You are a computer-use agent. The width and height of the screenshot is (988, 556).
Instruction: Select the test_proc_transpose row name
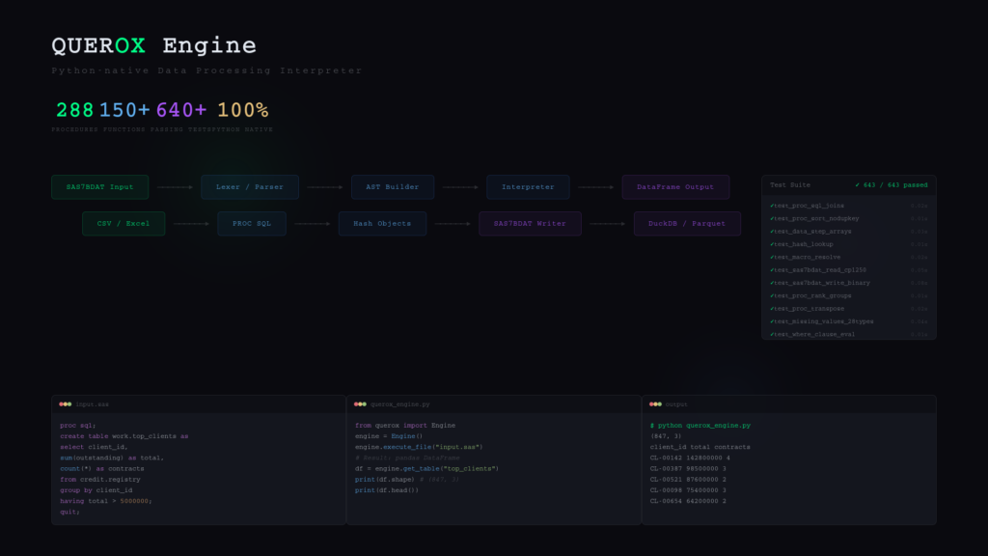810,309
